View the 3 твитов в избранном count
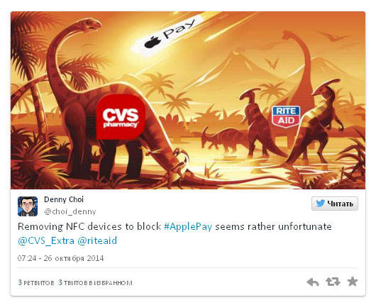Screen dimensions: 371x305 pos(95,282)
